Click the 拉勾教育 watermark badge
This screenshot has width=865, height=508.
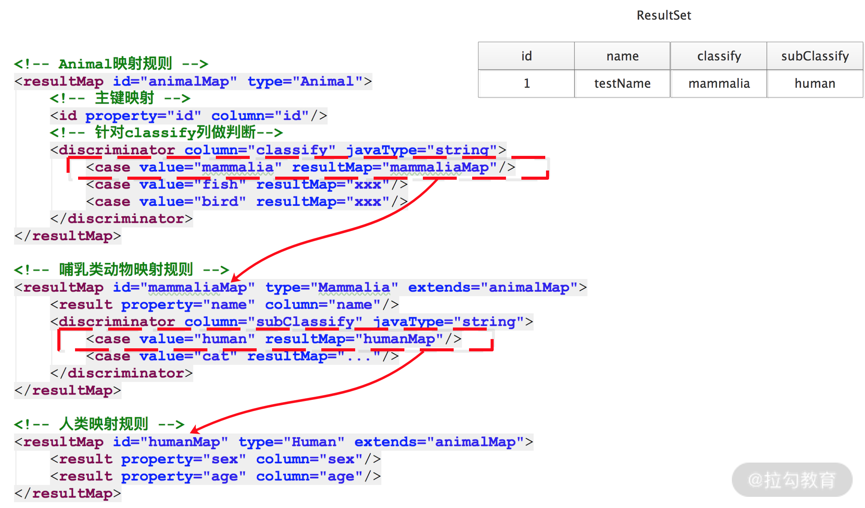point(792,480)
